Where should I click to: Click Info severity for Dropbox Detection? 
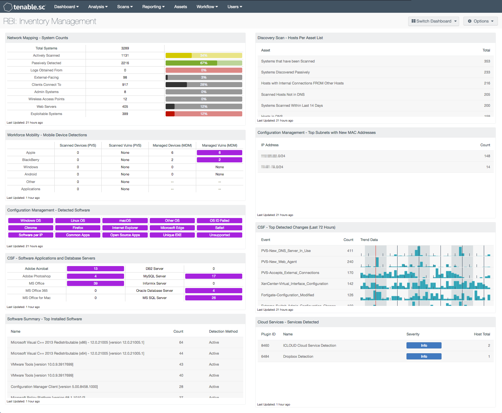click(424, 356)
